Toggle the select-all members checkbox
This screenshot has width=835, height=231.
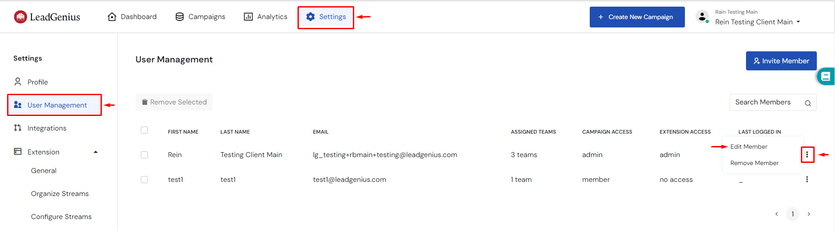pos(144,130)
